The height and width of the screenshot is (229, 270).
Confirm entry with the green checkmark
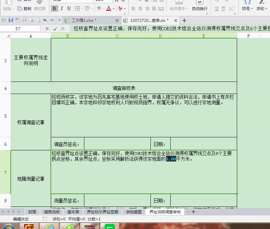point(55,29)
